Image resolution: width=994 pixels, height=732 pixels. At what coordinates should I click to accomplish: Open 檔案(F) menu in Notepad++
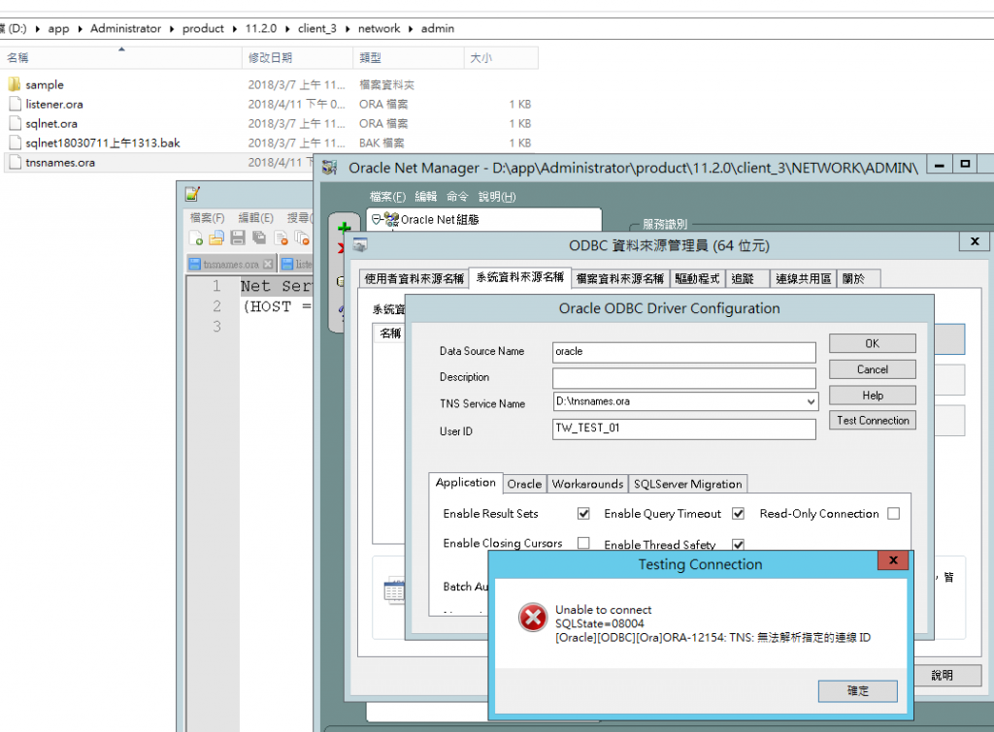[x=208, y=218]
